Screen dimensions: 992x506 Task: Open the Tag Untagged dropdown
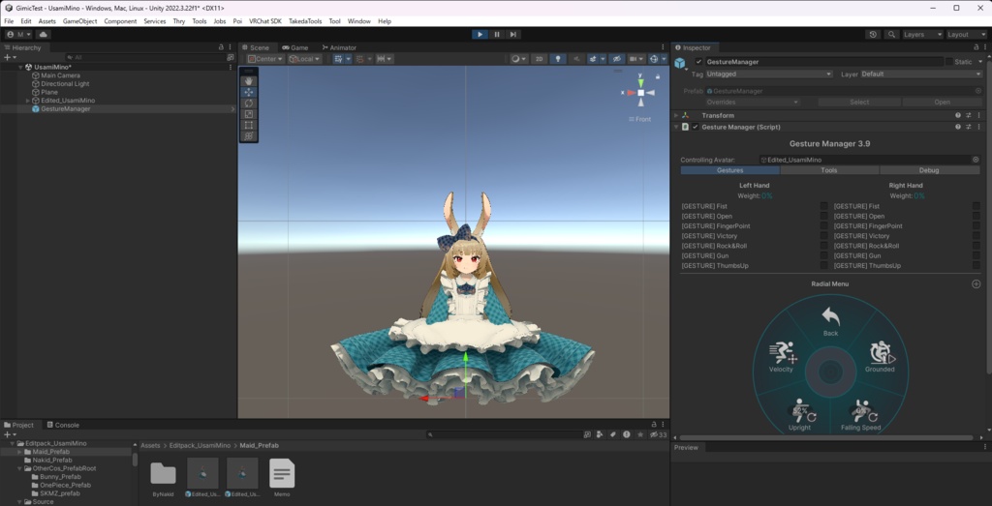768,74
